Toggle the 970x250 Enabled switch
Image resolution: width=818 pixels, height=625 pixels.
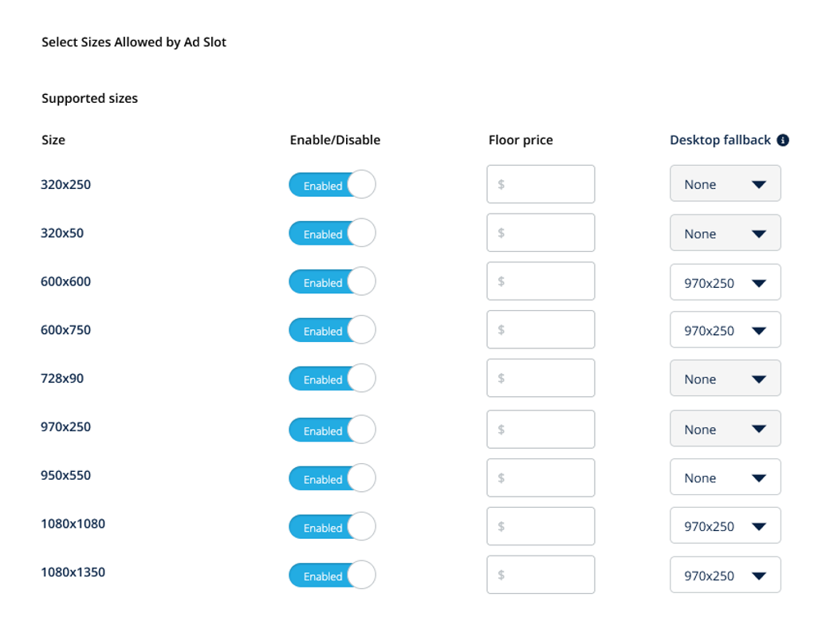(x=332, y=430)
